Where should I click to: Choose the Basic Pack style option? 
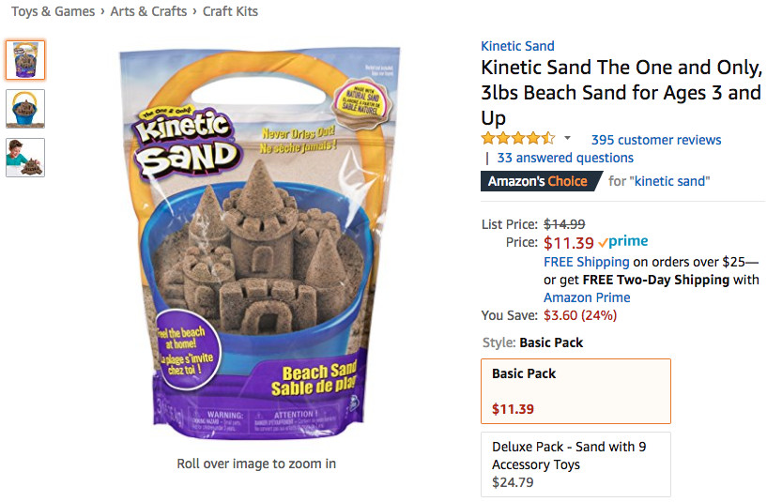[575, 390]
